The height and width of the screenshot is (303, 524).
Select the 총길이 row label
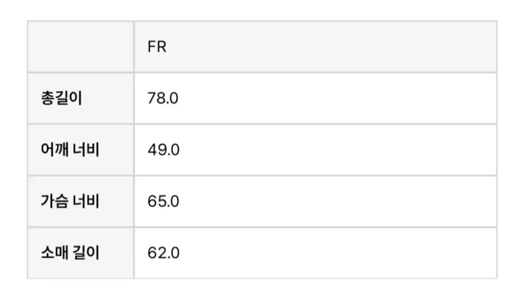tap(61, 99)
